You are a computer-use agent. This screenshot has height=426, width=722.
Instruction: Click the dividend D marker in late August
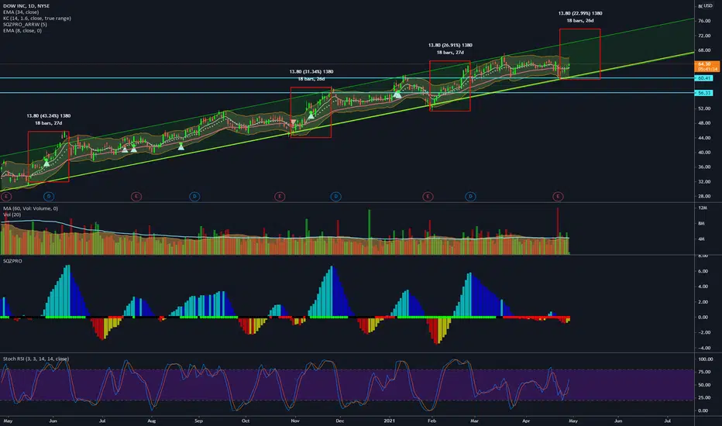point(194,197)
